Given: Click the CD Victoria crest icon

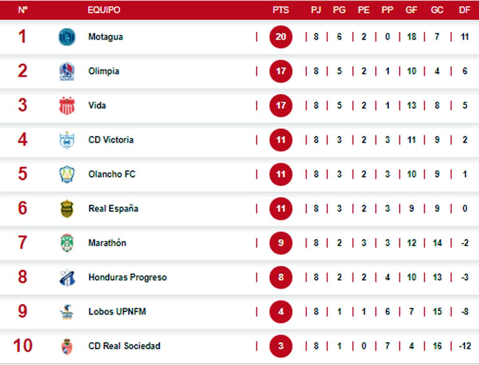Looking at the screenshot, I should pyautogui.click(x=67, y=140).
